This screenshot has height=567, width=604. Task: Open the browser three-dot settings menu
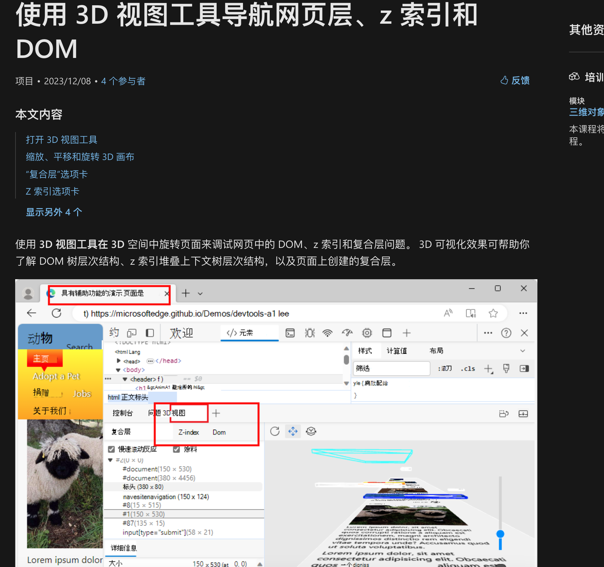pos(523,313)
